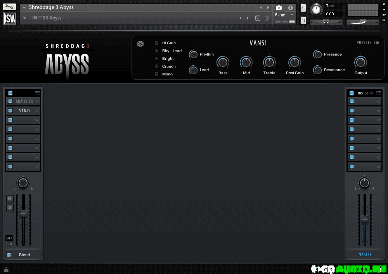Toggle the Blend power button
This screenshot has height=274, width=388.
[x=9, y=255]
